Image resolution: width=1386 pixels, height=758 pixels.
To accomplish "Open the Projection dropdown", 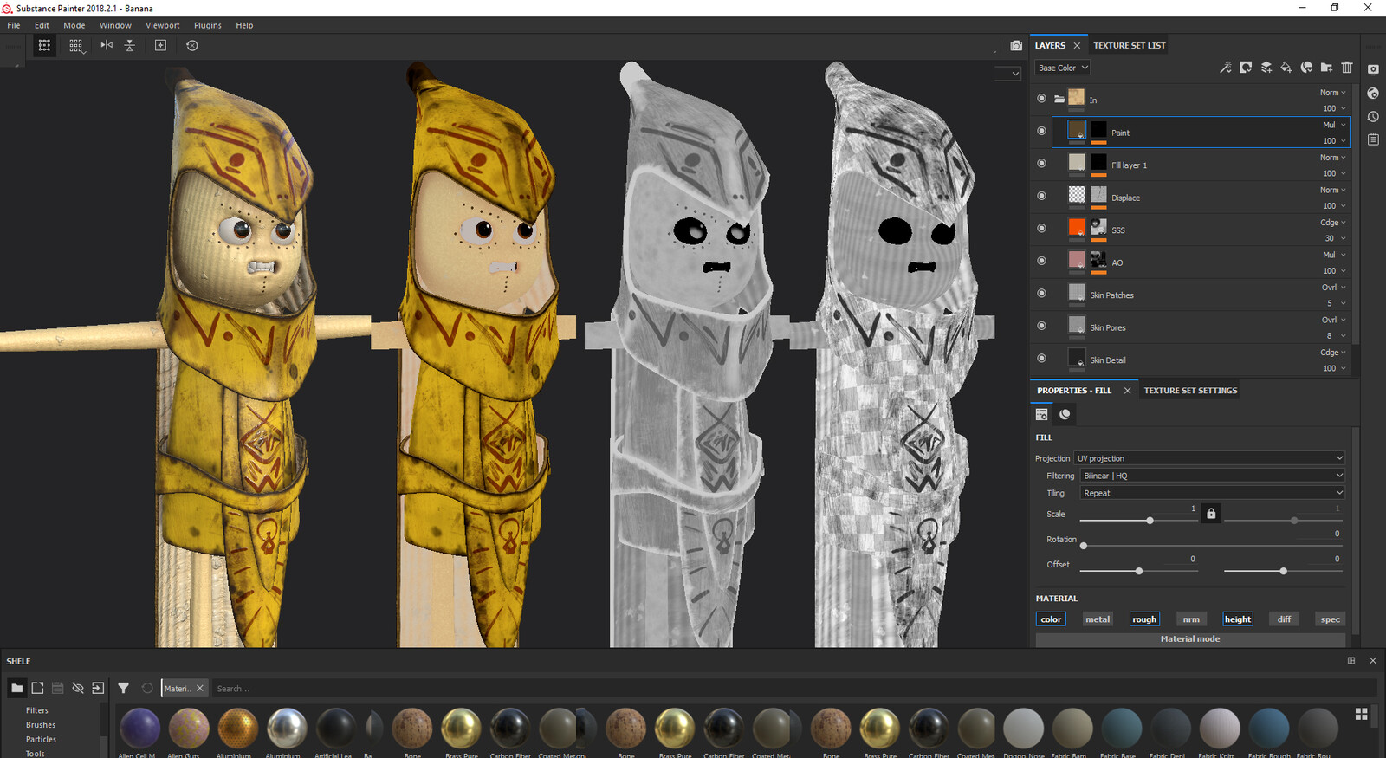I will click(x=1209, y=458).
